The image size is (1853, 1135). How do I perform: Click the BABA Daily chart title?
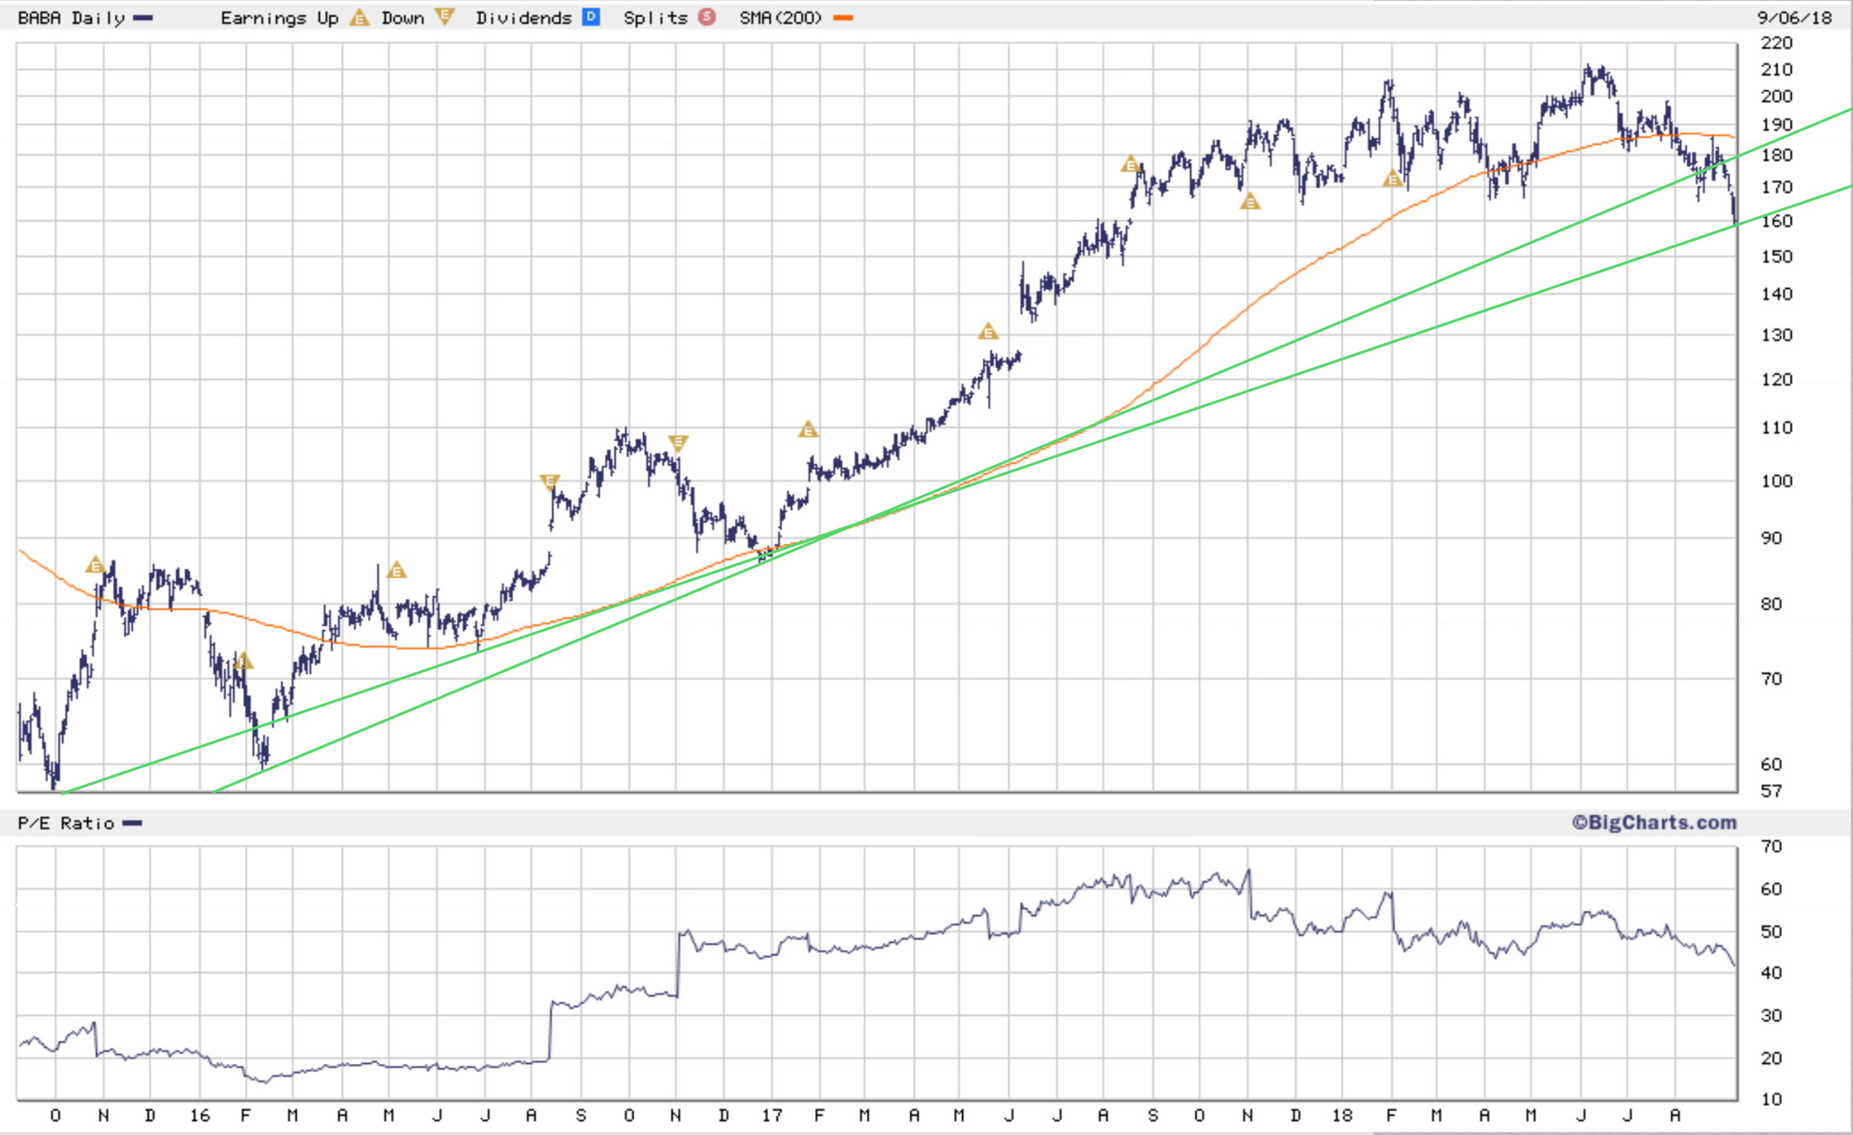[71, 18]
